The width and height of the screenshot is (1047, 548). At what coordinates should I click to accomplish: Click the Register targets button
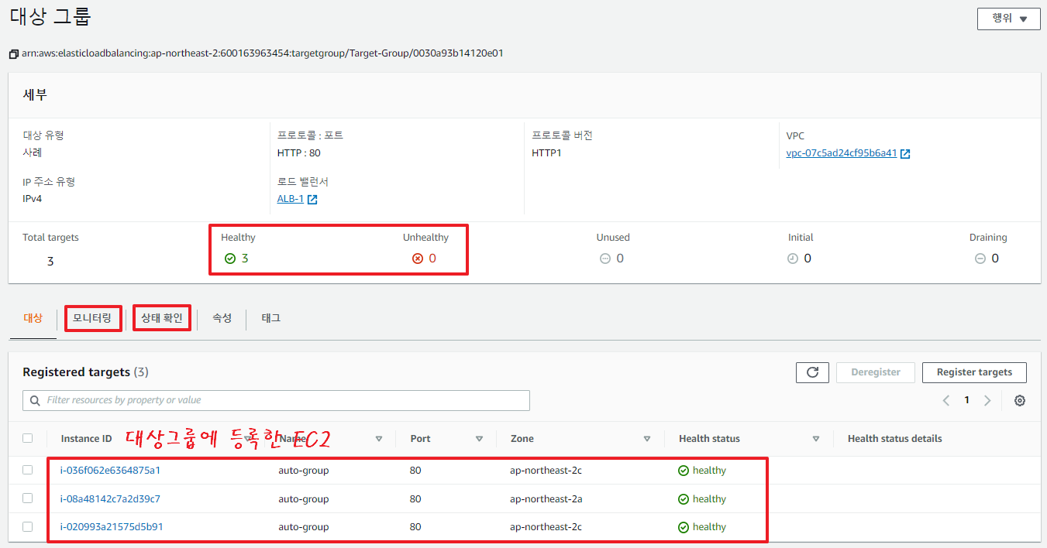click(974, 372)
